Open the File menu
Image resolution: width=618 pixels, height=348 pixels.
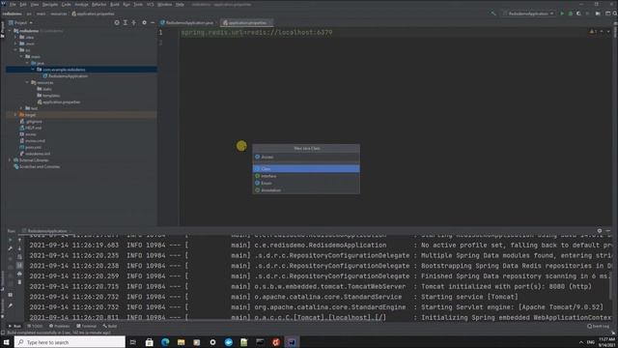(13, 4)
